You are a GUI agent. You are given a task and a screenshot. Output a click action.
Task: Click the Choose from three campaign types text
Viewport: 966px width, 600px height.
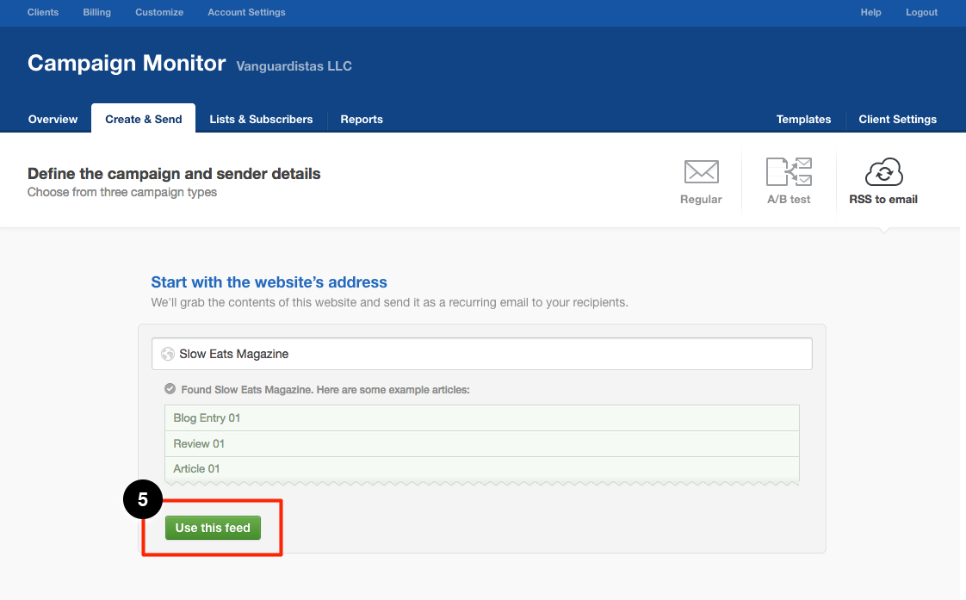tap(122, 192)
